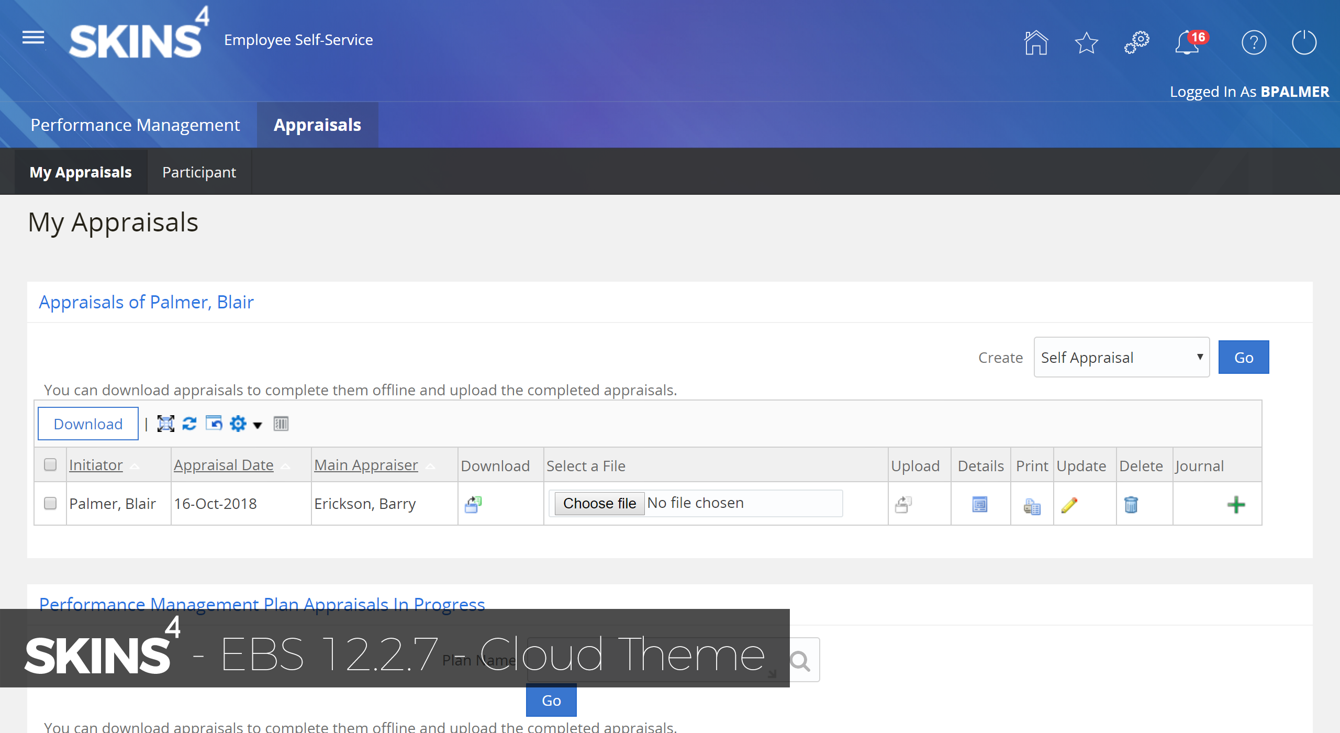Click 'Performance Management Plan Appraisals In Progress' heading
1340x733 pixels.
pos(262,604)
